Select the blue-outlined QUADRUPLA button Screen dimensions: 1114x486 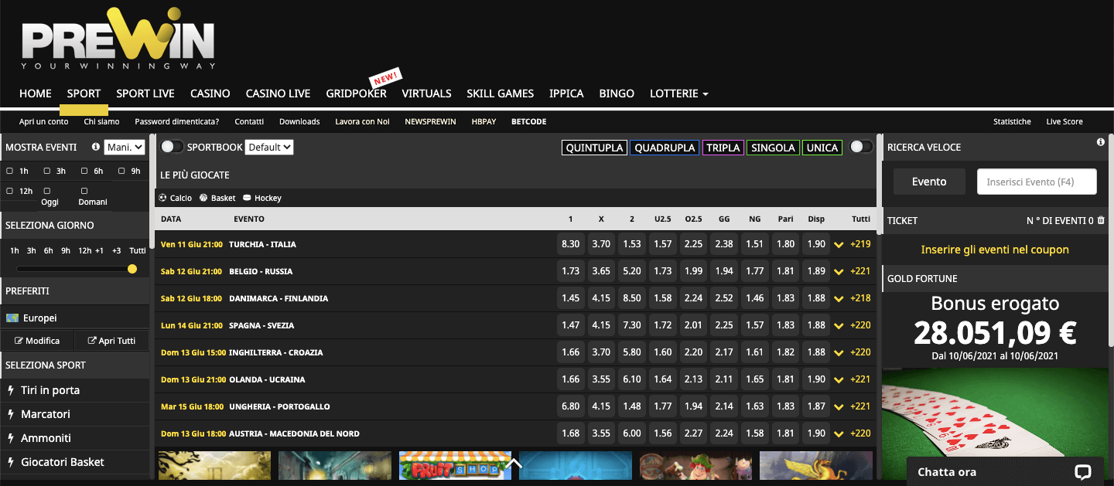click(665, 148)
